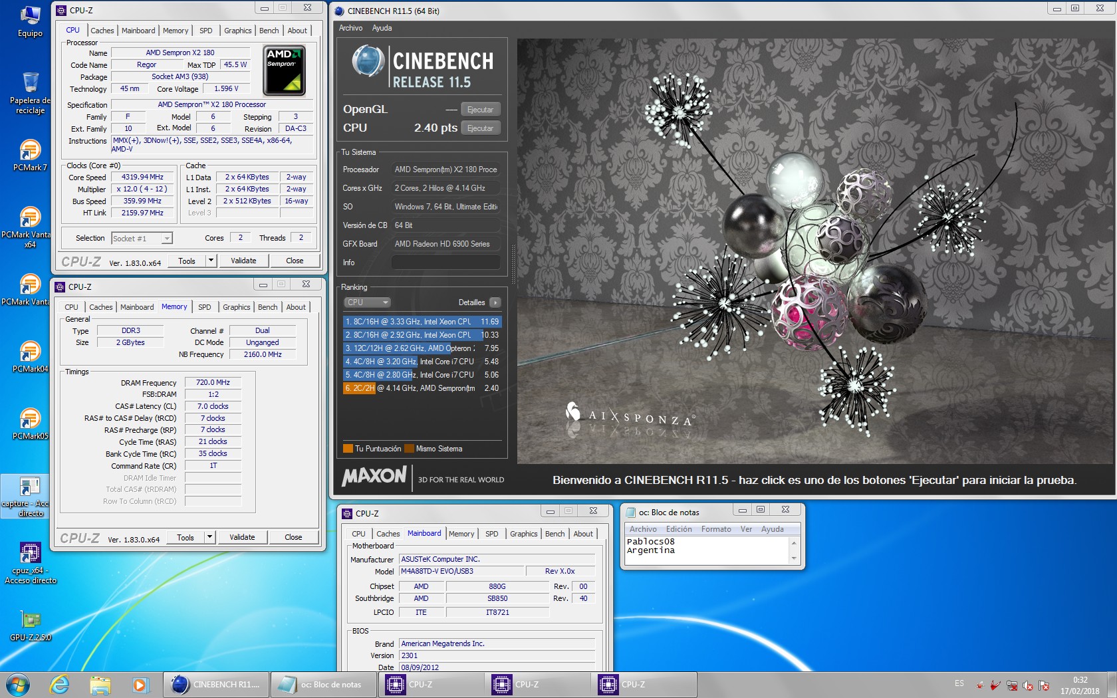Open the PCMark Vantage x64 desktop shortcut
This screenshot has width=1117, height=698.
coord(27,227)
